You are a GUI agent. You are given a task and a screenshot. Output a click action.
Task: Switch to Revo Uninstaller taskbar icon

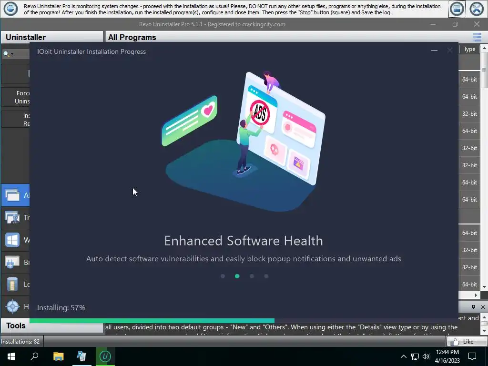[81, 356]
